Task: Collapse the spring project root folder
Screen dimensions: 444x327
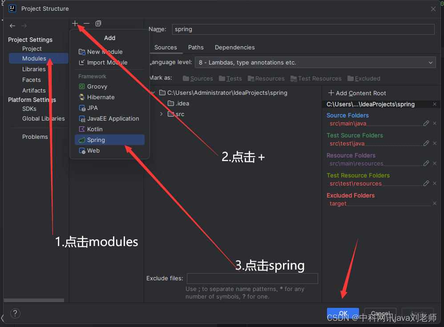Action: [153, 93]
